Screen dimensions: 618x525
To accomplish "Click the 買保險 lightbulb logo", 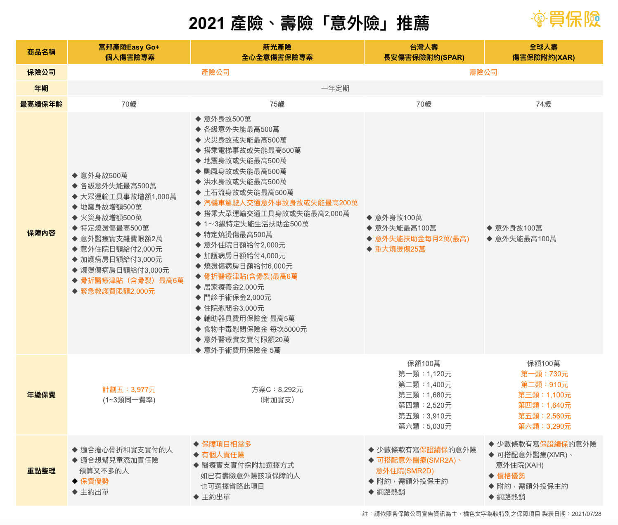I will click(566, 19).
